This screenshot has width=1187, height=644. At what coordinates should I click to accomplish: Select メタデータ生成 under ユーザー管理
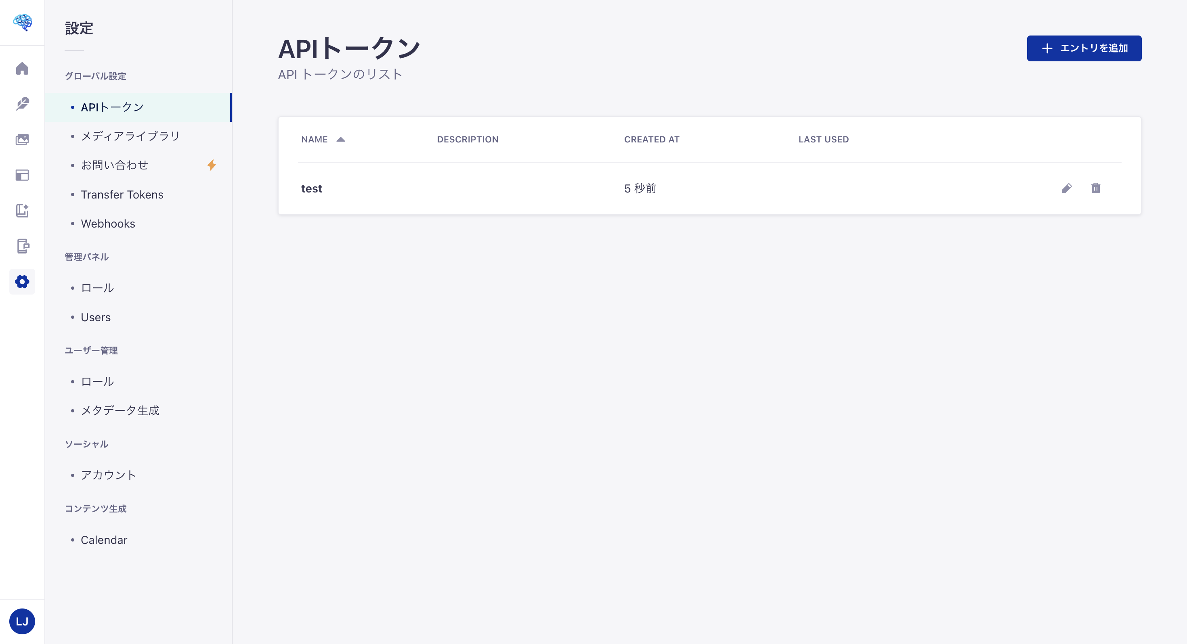(x=120, y=410)
